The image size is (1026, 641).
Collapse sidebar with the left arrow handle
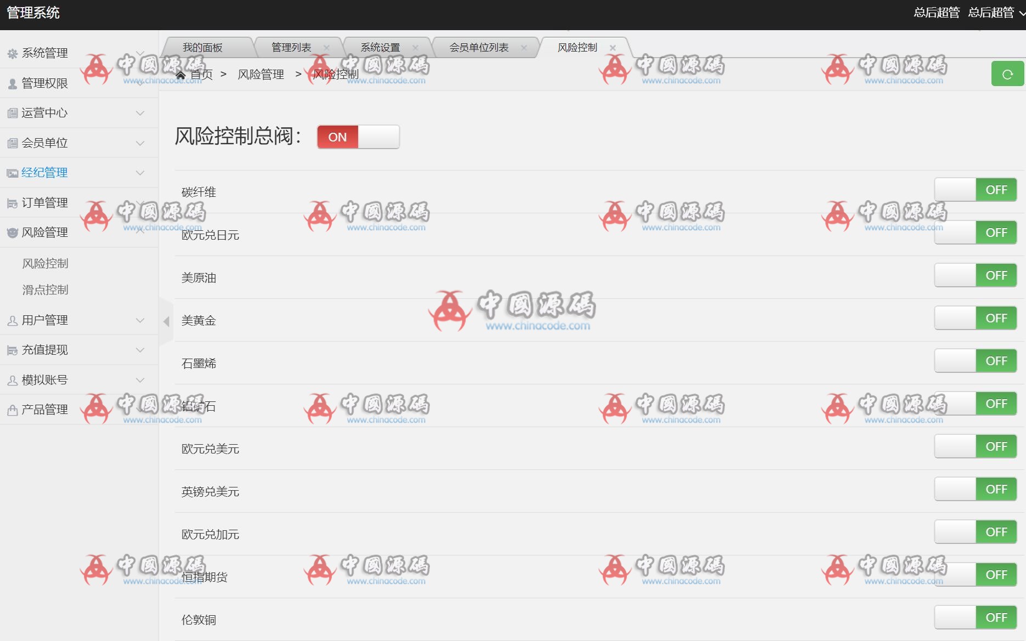166,321
